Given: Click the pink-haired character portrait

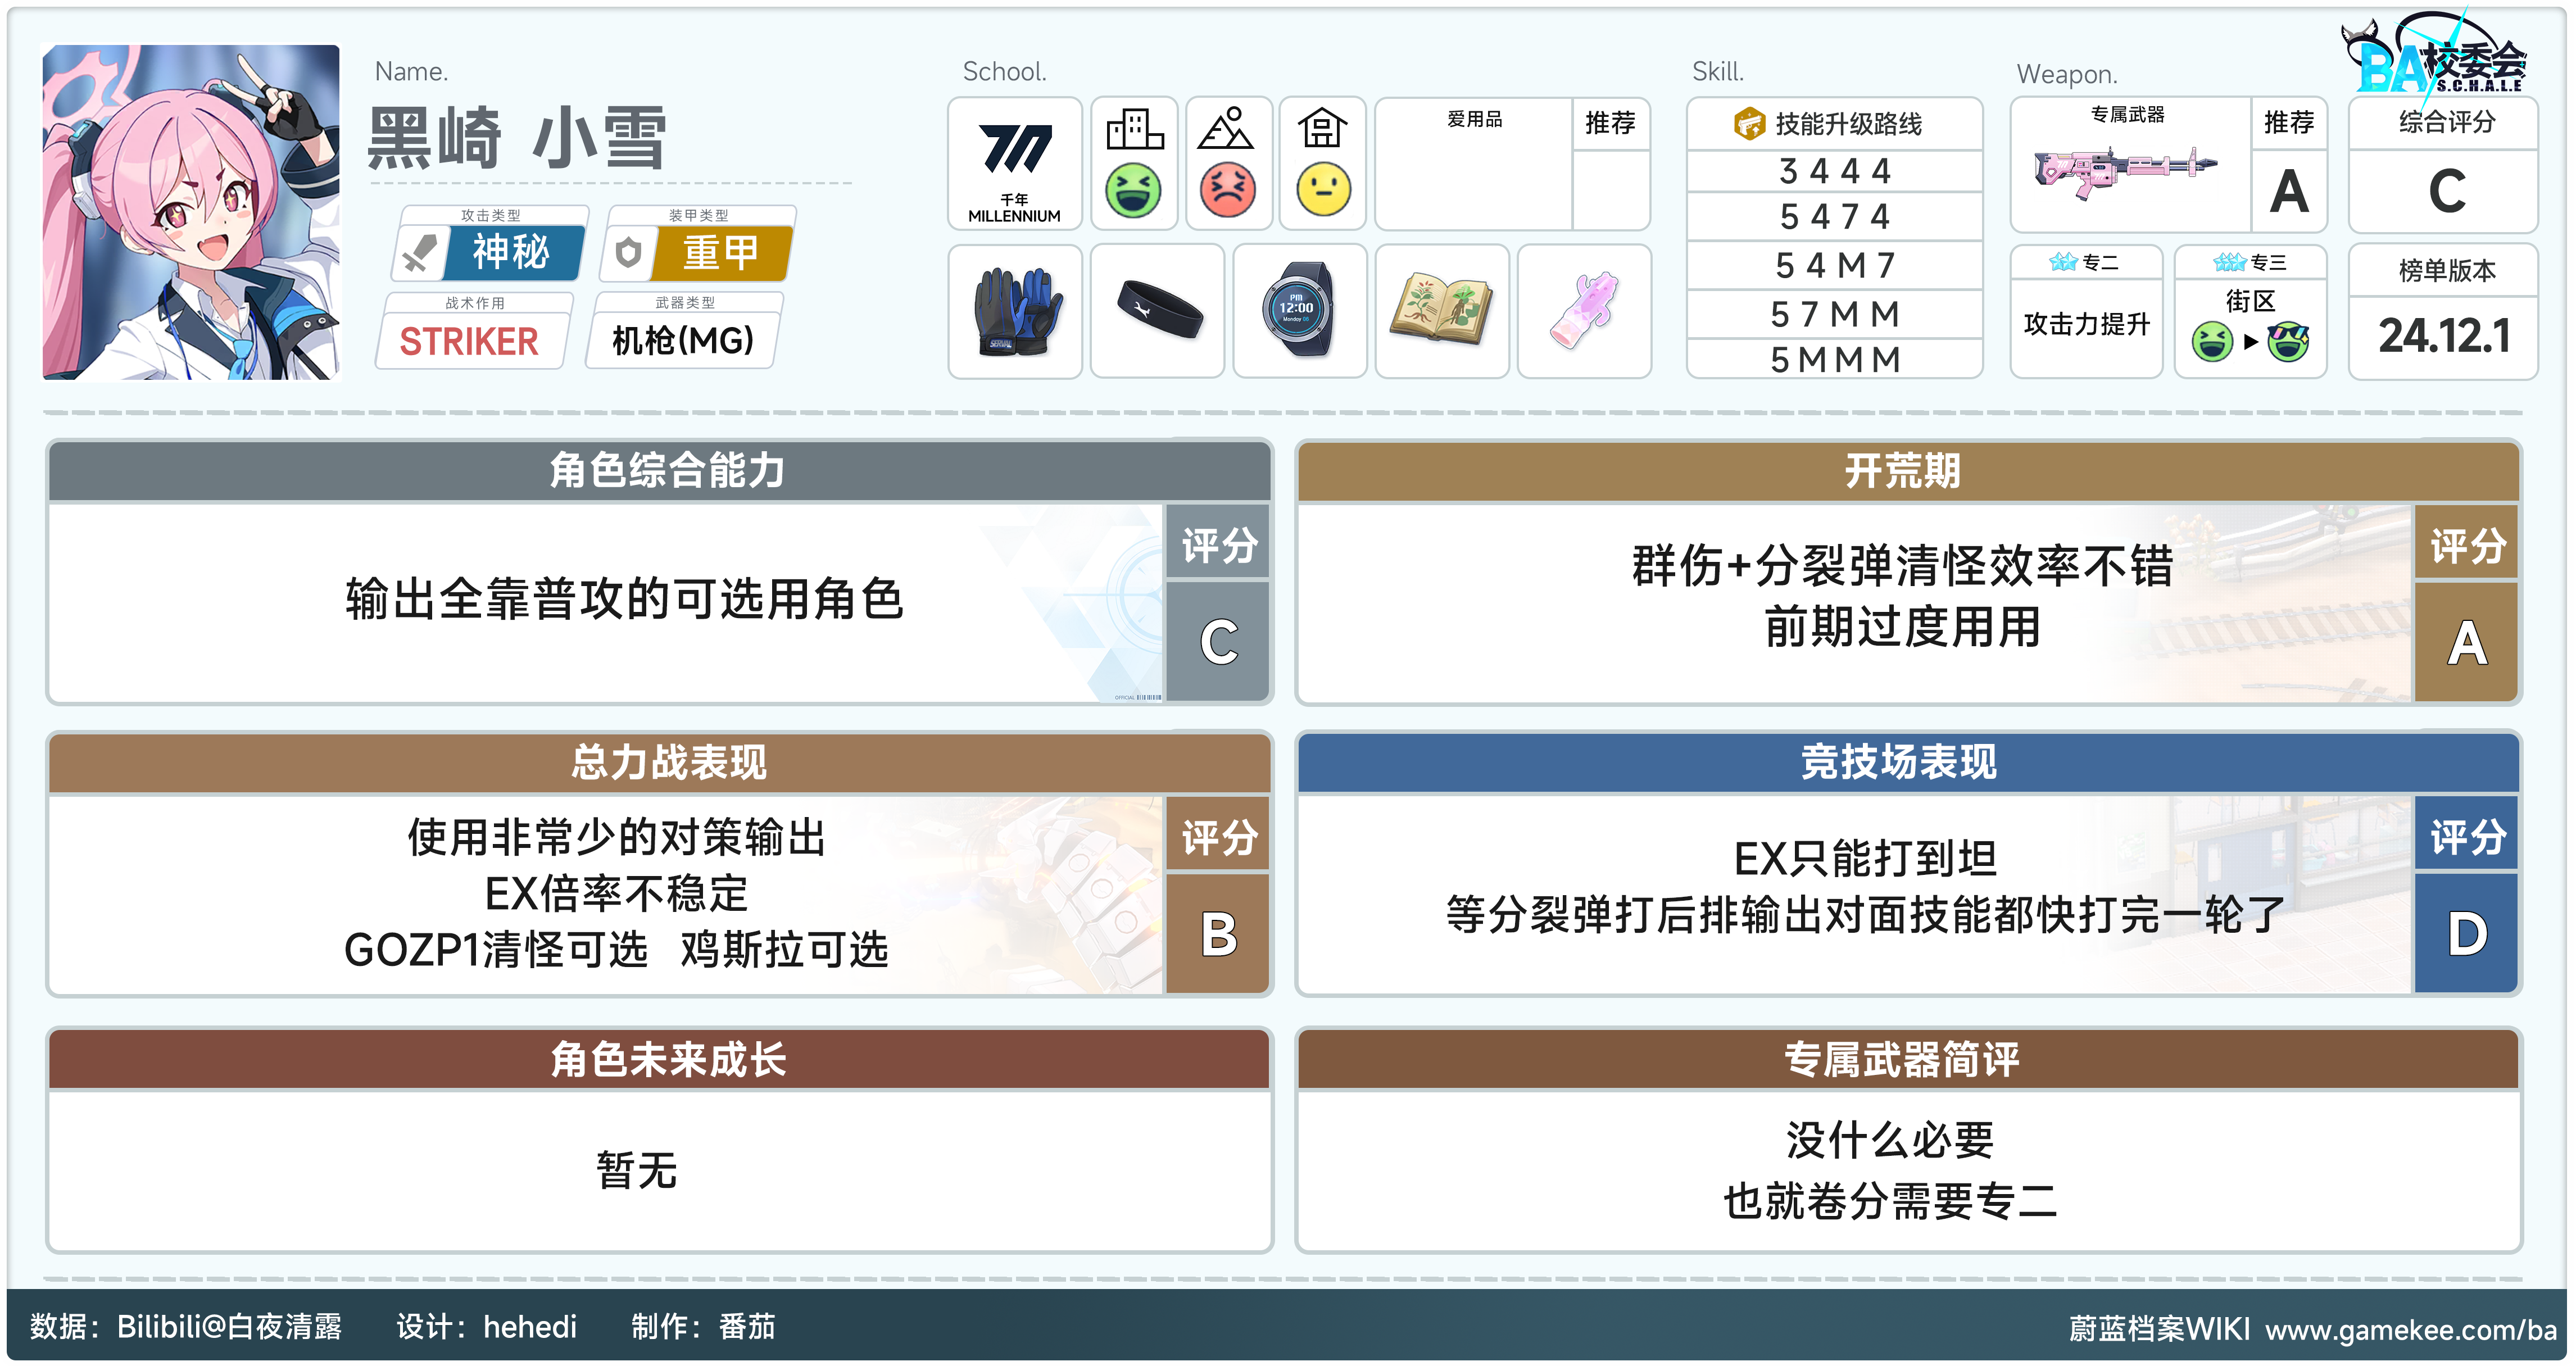Looking at the screenshot, I should [191, 212].
